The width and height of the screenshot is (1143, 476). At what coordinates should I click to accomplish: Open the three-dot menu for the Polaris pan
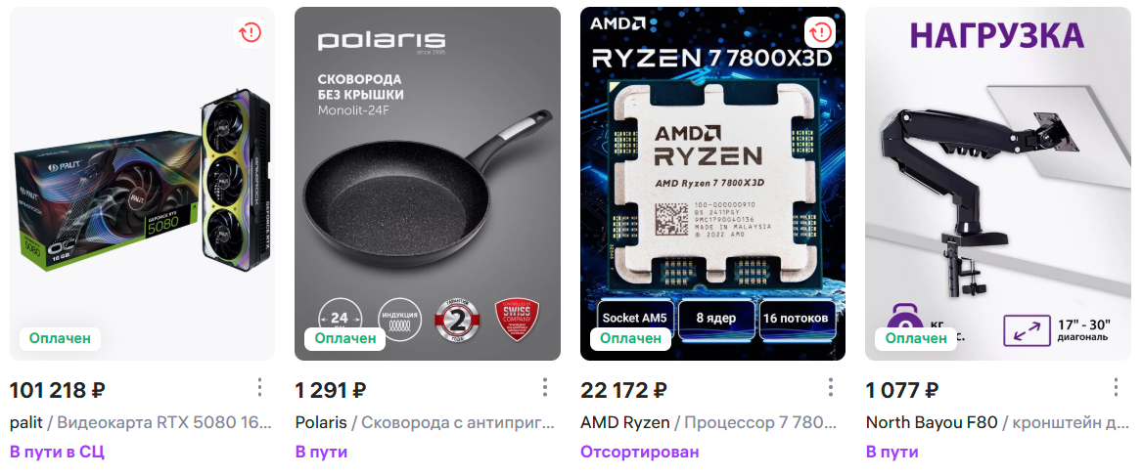544,388
